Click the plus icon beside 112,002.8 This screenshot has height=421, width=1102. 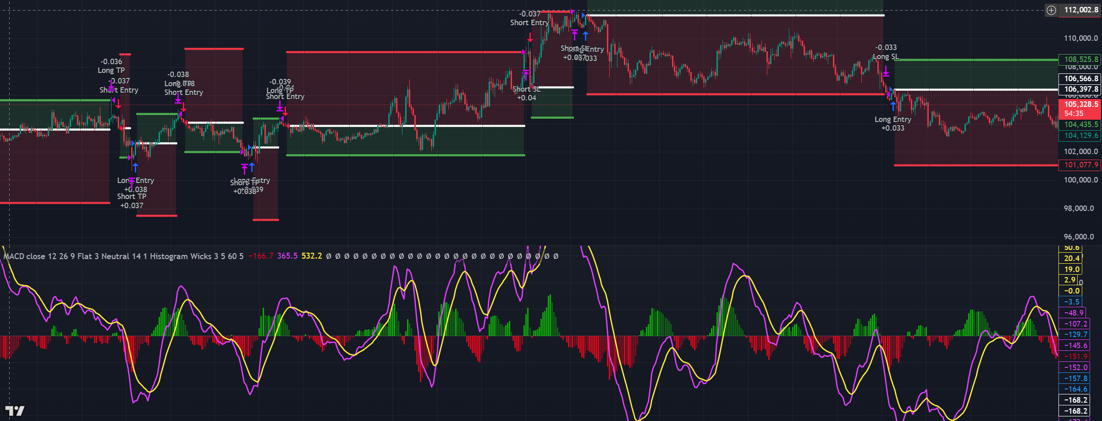[x=1051, y=10]
